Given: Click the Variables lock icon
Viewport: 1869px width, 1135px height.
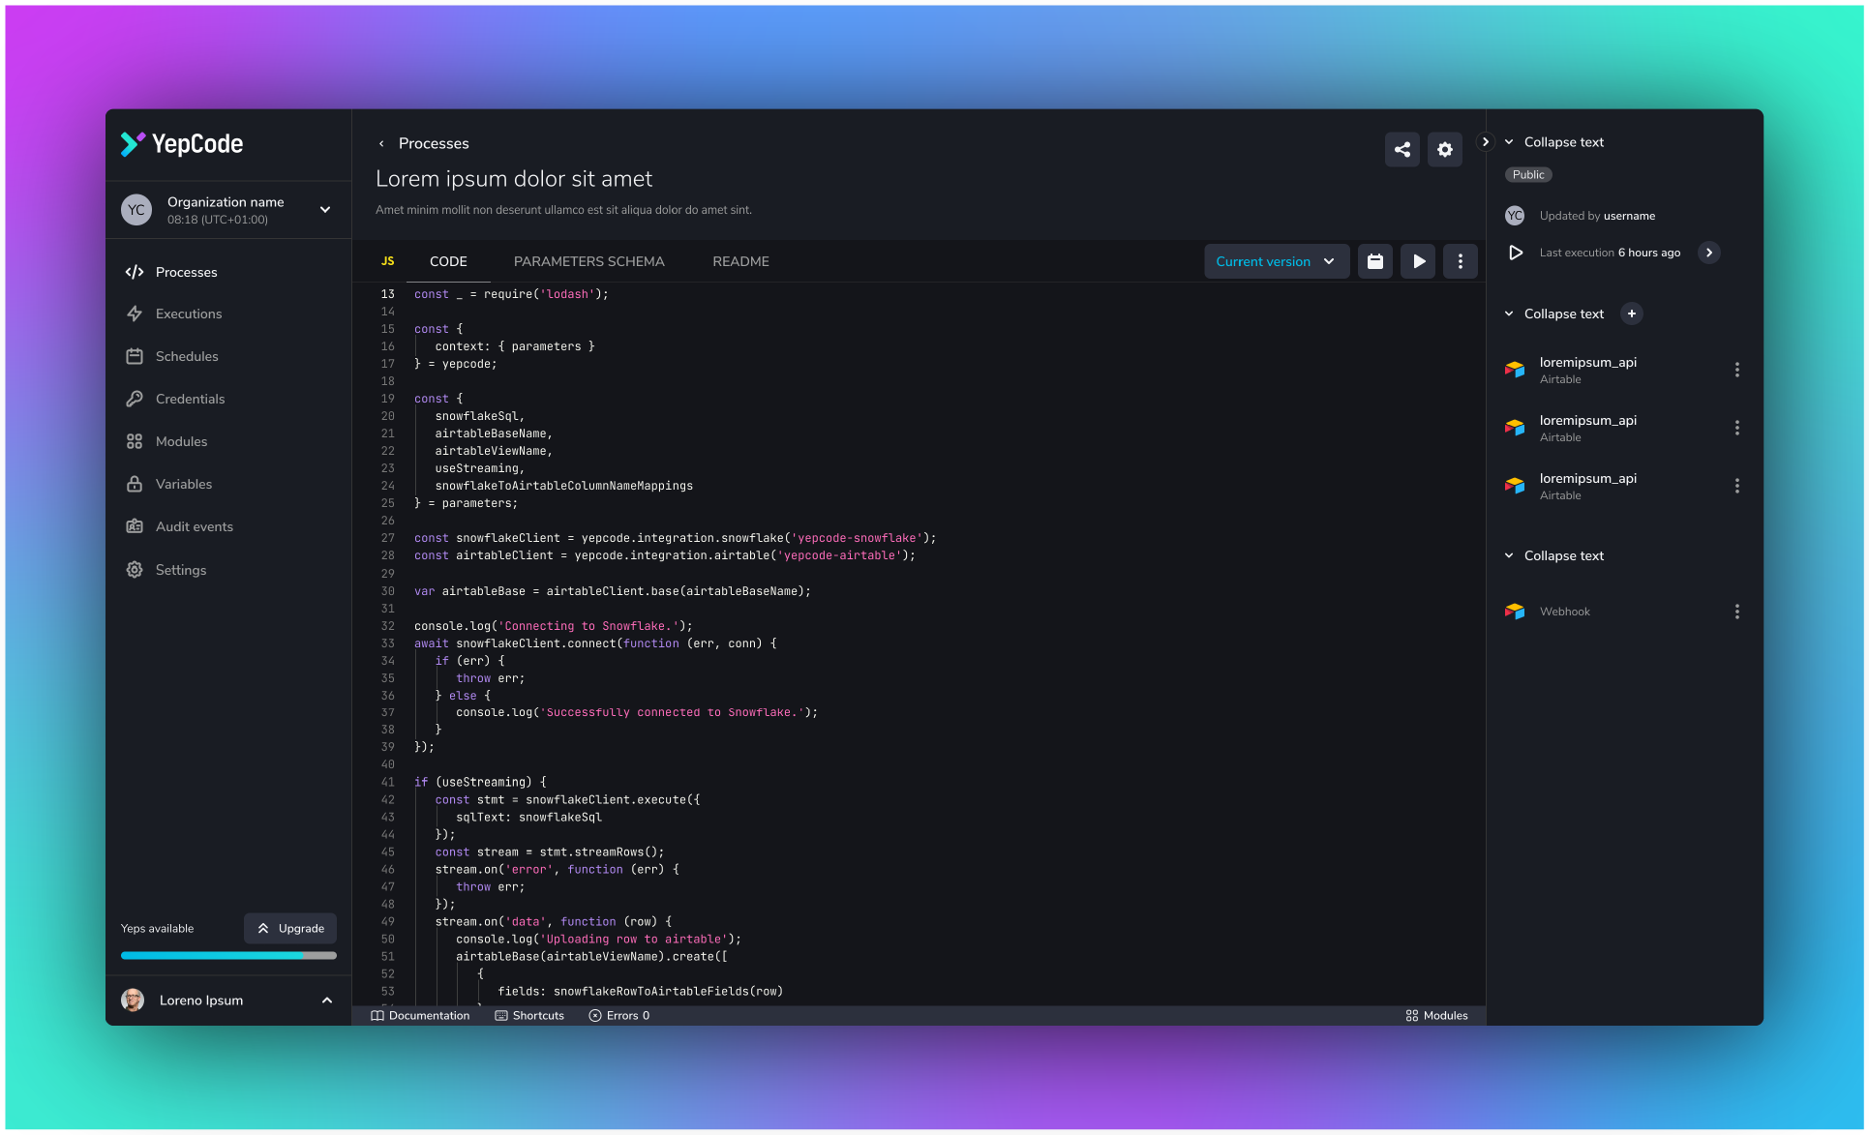Looking at the screenshot, I should coord(135,484).
